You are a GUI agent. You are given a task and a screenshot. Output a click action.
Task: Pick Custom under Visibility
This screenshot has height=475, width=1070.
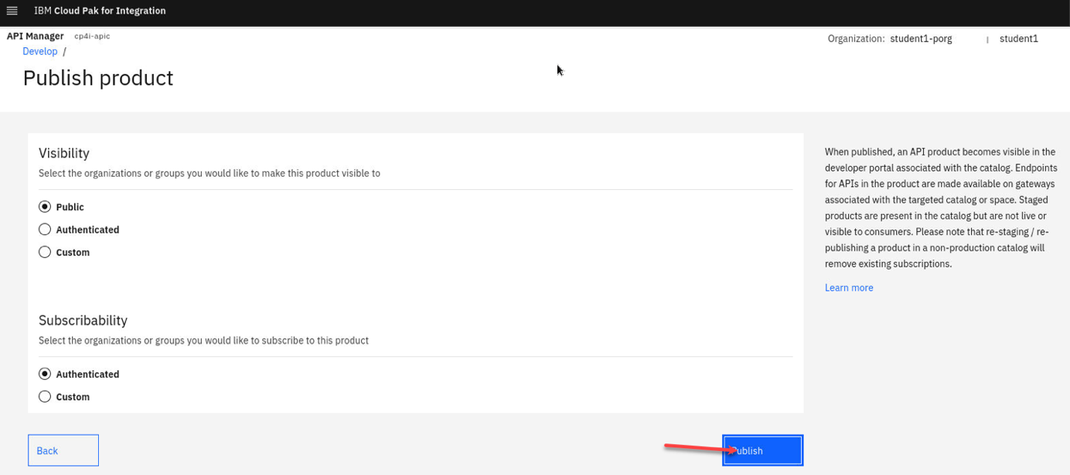click(x=45, y=252)
